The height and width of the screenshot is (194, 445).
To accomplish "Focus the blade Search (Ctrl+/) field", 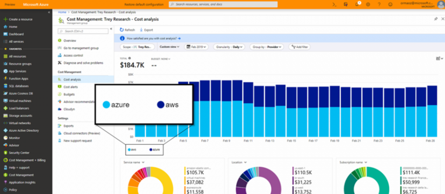I will coord(83,31).
